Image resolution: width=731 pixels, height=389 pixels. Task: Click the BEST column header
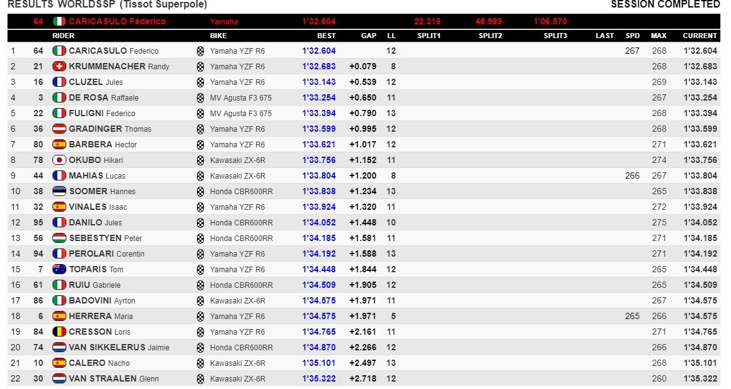point(326,36)
